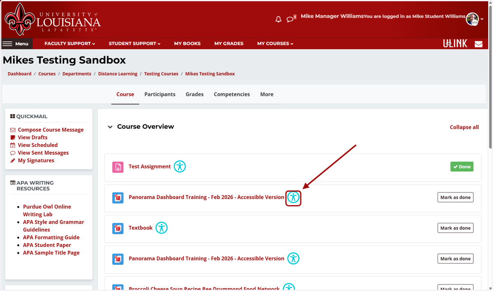Open the hamburger Menu button
493x291 pixels.
(16, 44)
